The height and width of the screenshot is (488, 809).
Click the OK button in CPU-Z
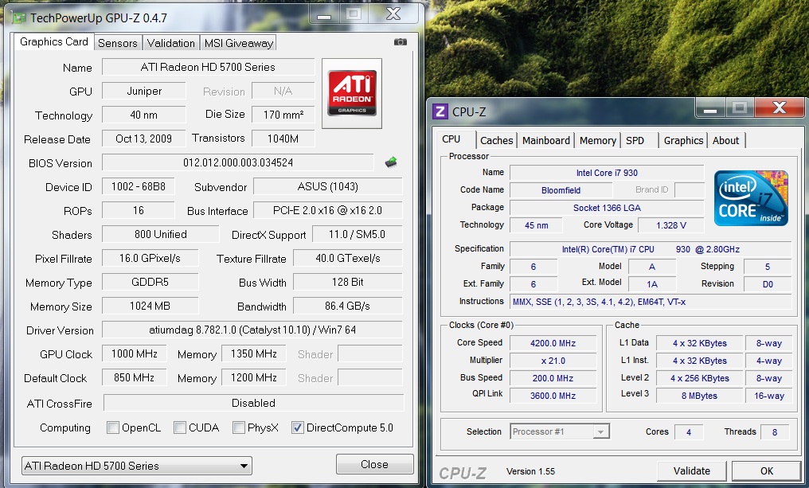tap(767, 471)
